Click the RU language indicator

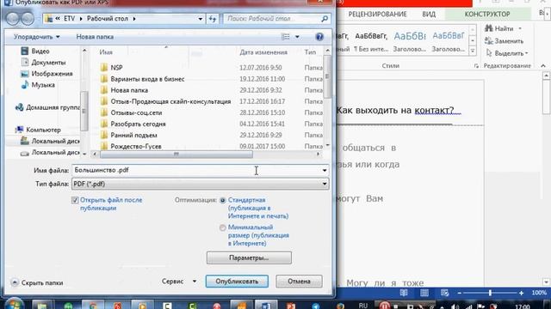point(363,306)
